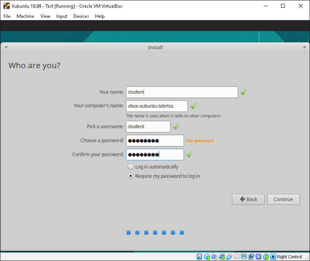Focus the Confirm your password field
Screen dimensions: 310x261
pos(155,155)
